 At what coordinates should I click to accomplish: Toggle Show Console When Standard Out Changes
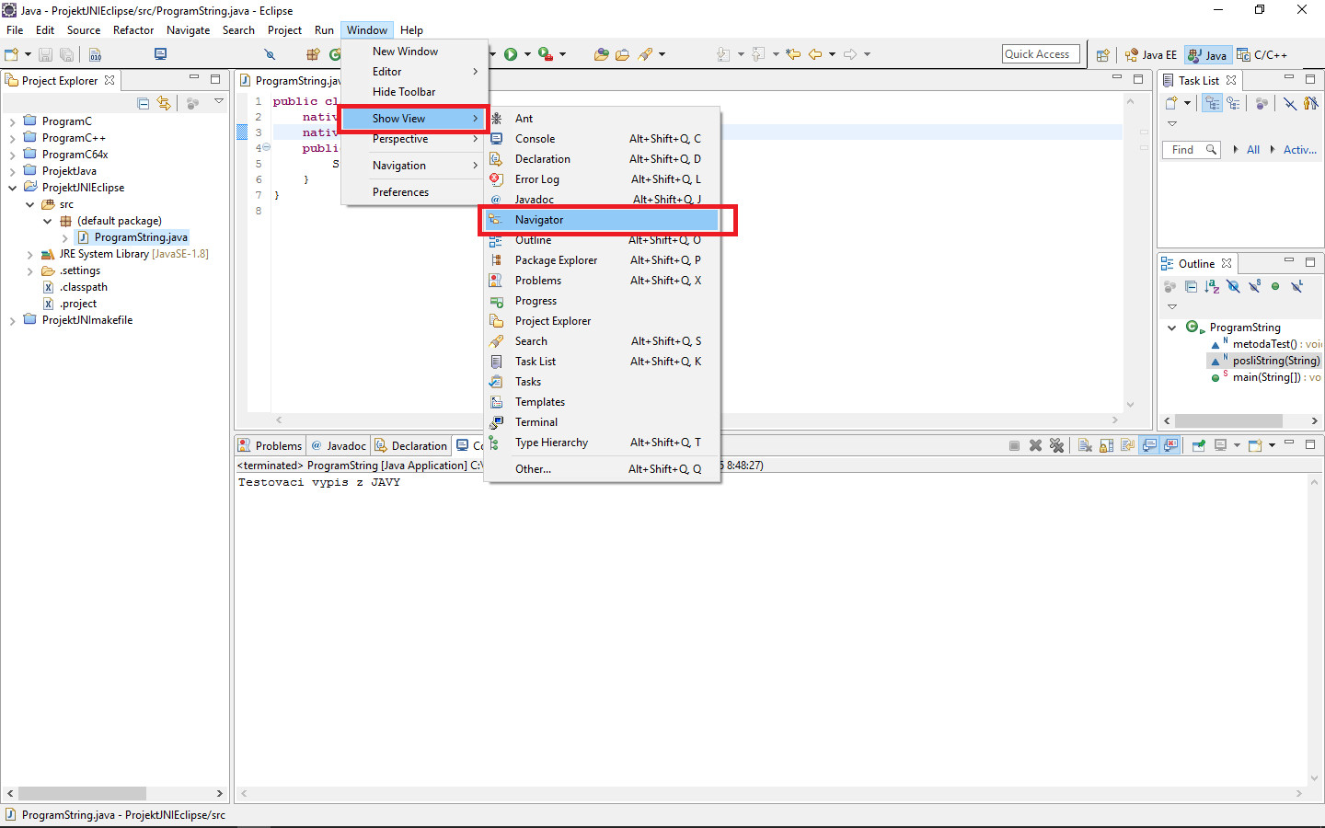[1148, 445]
